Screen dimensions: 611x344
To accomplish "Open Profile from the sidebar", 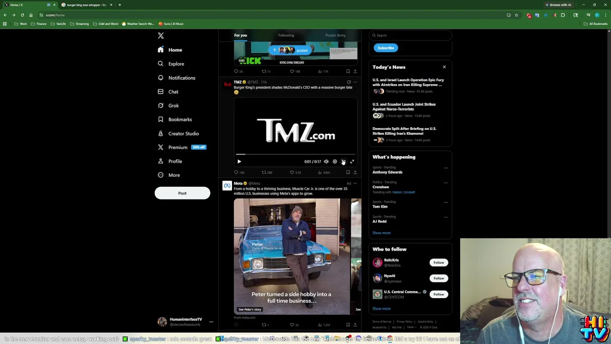I will tap(170, 161).
